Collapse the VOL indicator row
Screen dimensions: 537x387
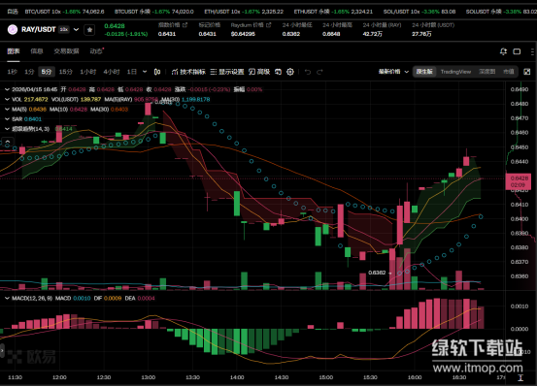point(7,100)
